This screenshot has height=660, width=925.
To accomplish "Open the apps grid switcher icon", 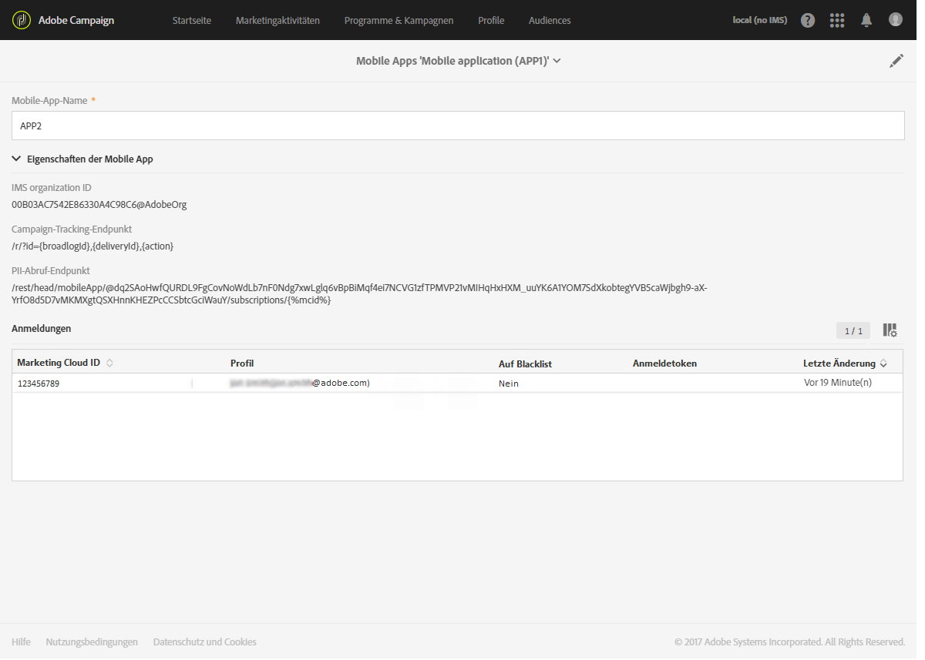I will [x=837, y=21].
